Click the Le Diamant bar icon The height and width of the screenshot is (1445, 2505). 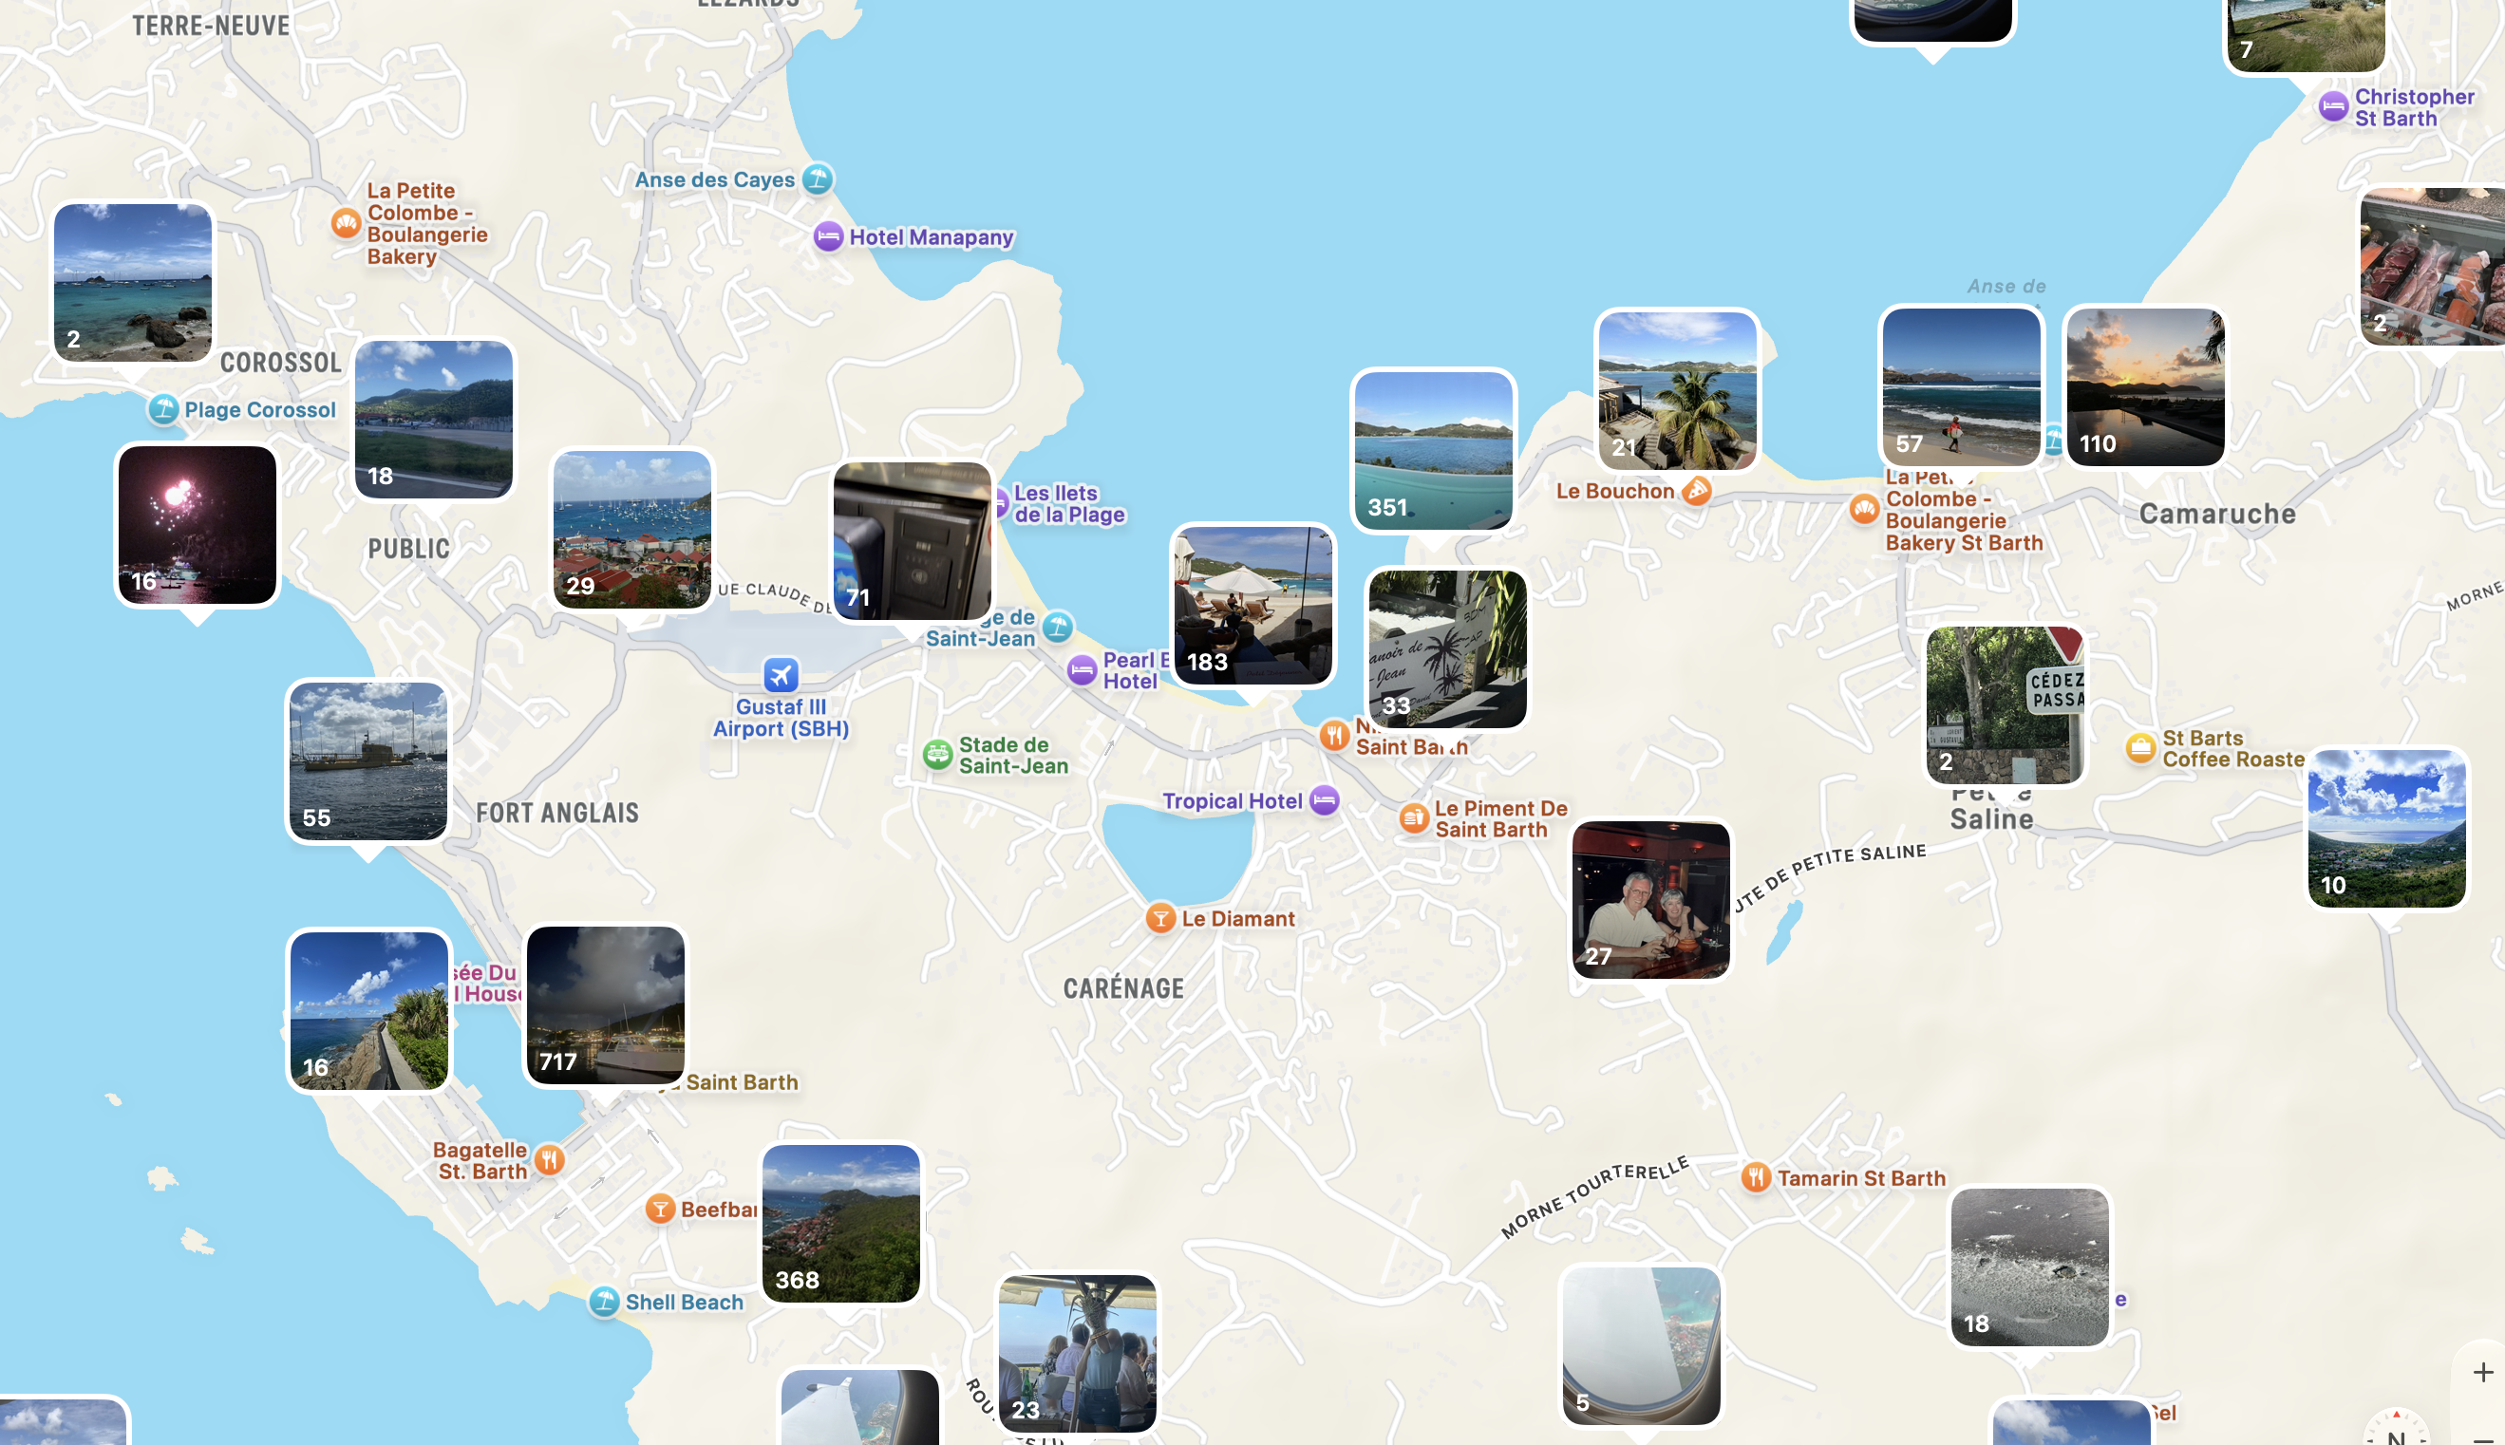click(x=1160, y=918)
